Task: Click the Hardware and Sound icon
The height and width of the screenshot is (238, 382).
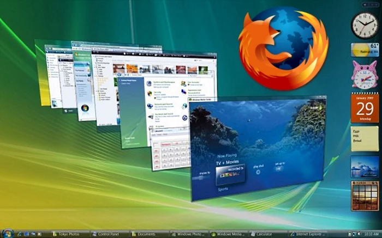Action: point(151,116)
